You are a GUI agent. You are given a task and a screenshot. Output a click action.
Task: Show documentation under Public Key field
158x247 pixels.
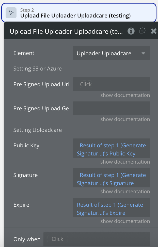point(125,162)
